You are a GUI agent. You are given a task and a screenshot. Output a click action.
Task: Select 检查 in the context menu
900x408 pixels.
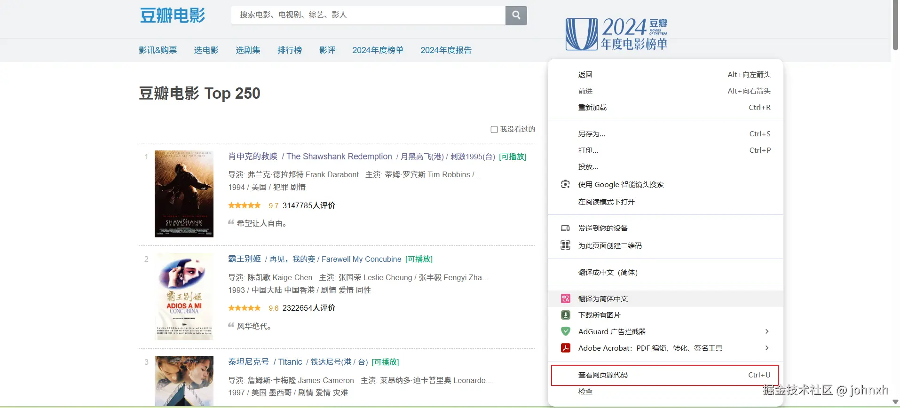click(x=665, y=391)
